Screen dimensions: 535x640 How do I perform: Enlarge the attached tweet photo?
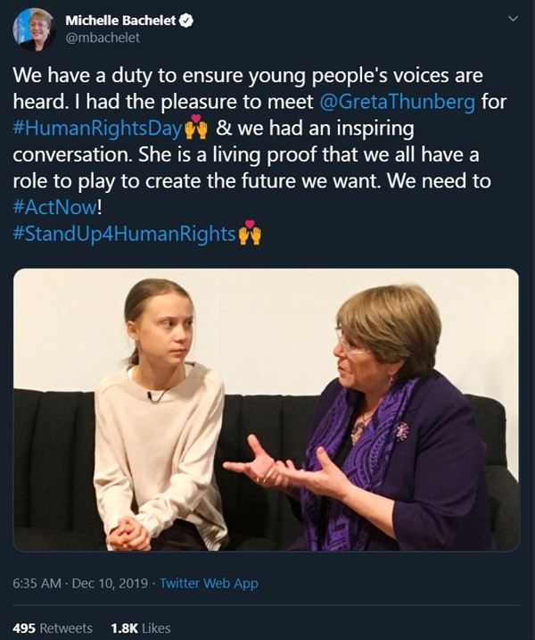click(x=266, y=409)
